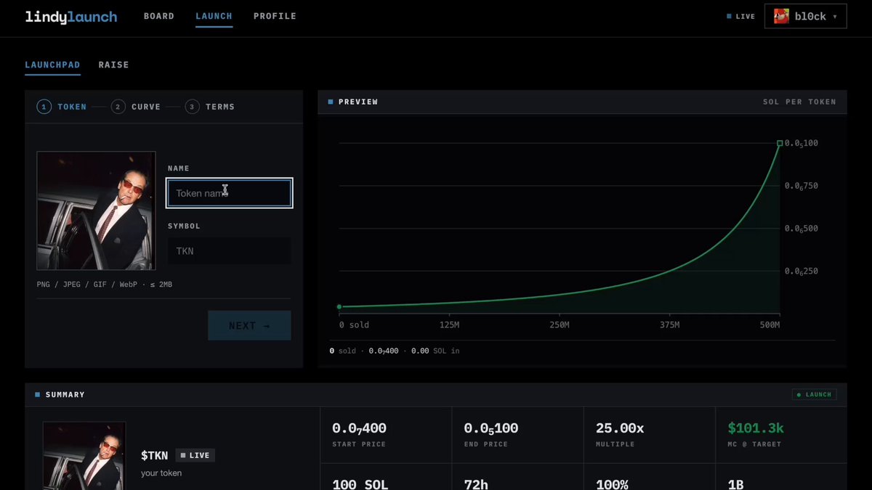Click the NEXT button
872x490 pixels.
pyautogui.click(x=249, y=325)
